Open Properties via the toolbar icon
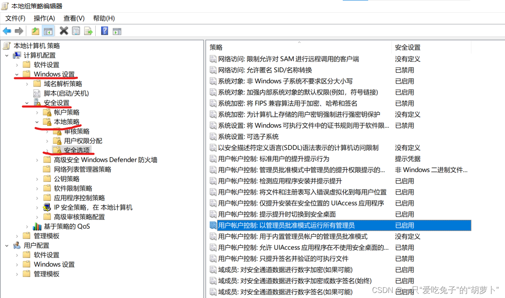Screen dimensions: 505x298 [x=76, y=31]
